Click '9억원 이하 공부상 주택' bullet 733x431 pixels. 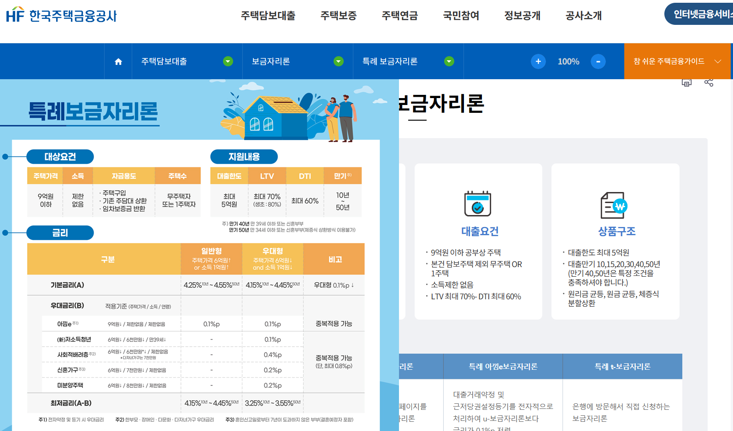tap(466, 252)
